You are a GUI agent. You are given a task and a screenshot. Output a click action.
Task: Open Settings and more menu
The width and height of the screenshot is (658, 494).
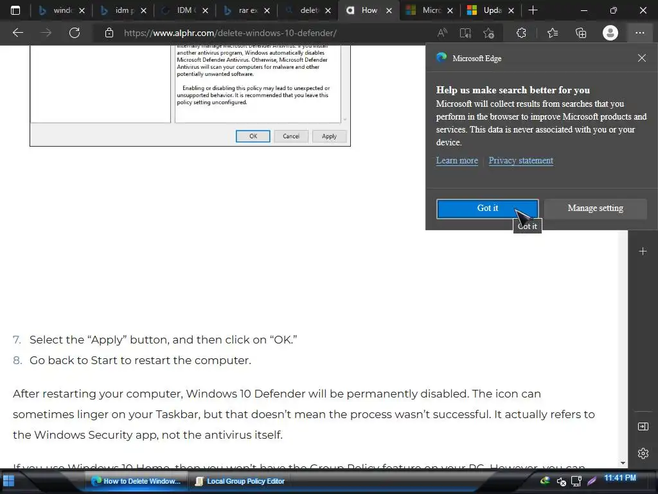639,33
